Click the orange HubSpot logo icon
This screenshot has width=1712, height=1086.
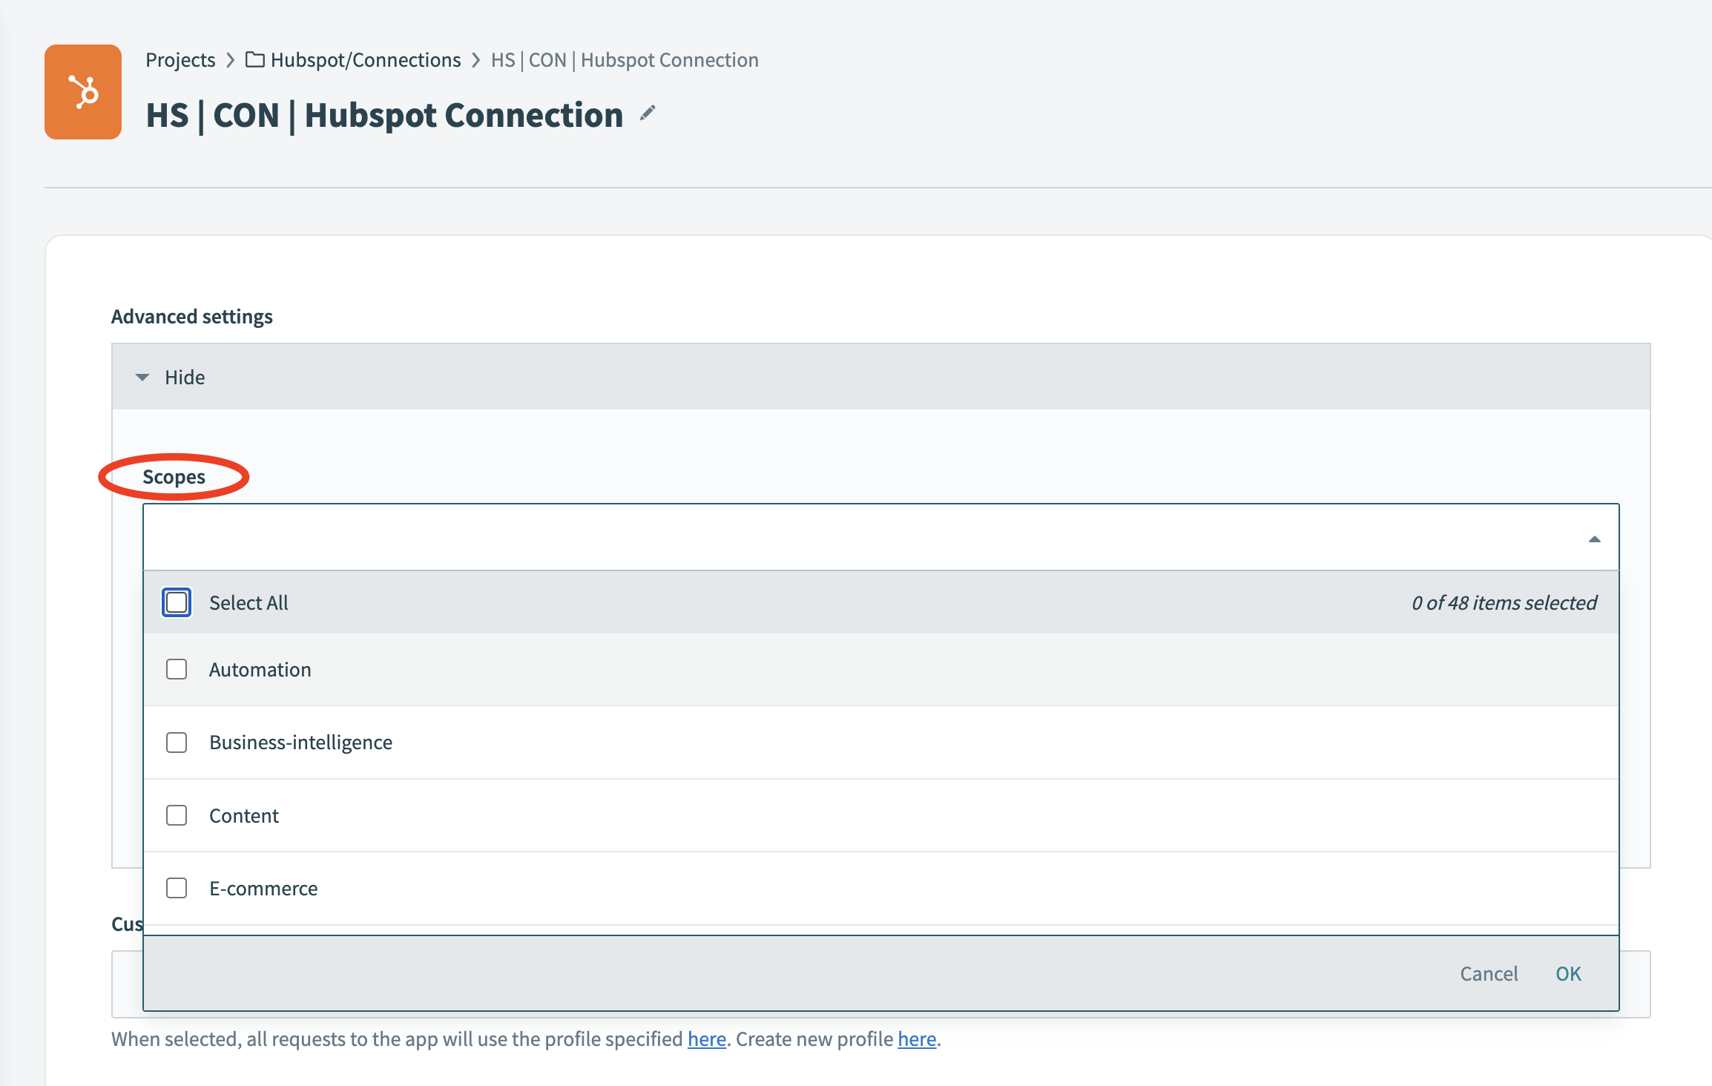coord(83,92)
